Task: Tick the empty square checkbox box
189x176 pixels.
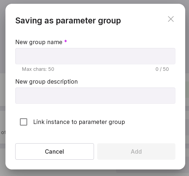Action: click(x=24, y=122)
